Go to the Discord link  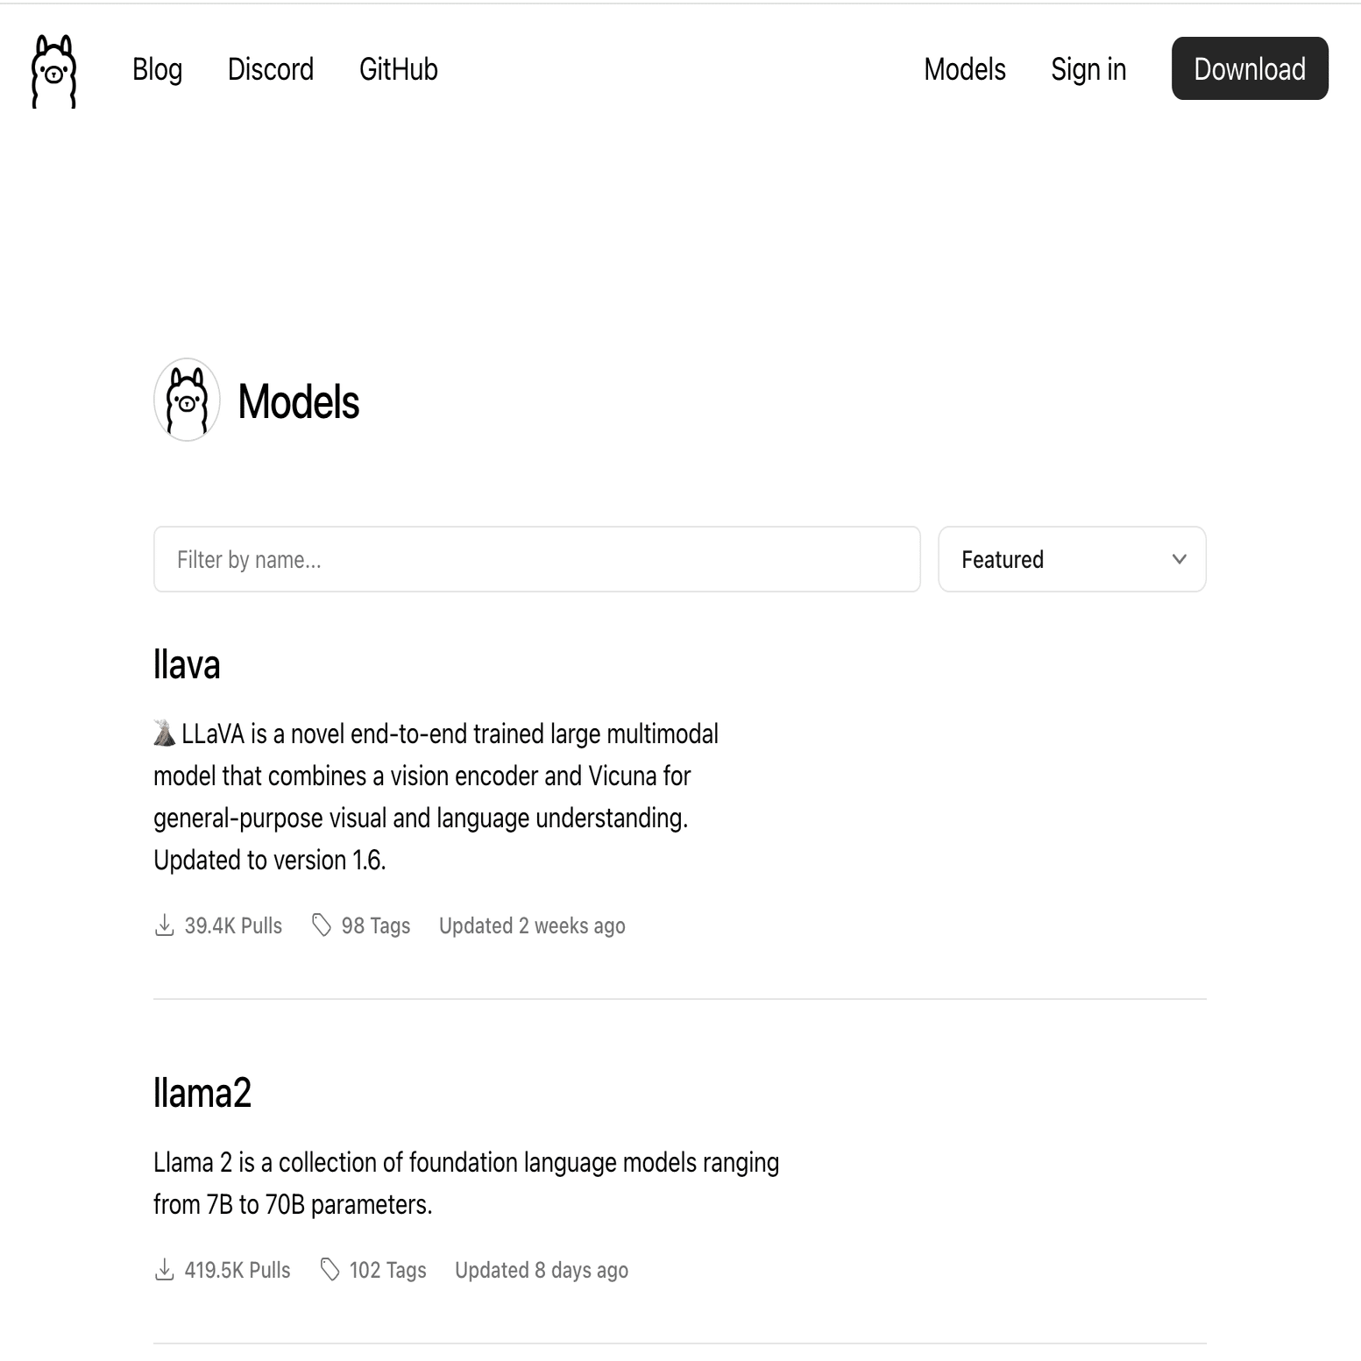coord(270,69)
